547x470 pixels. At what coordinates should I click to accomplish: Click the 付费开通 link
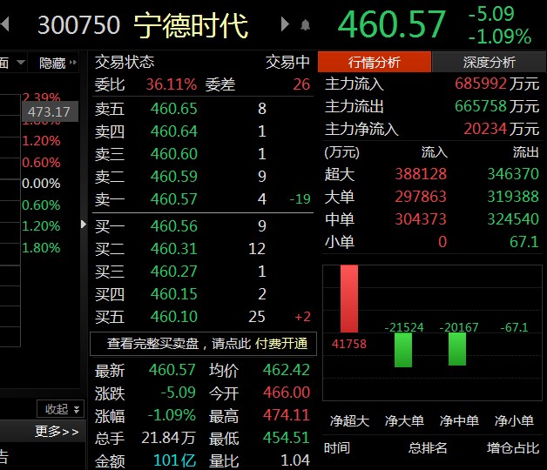(281, 343)
